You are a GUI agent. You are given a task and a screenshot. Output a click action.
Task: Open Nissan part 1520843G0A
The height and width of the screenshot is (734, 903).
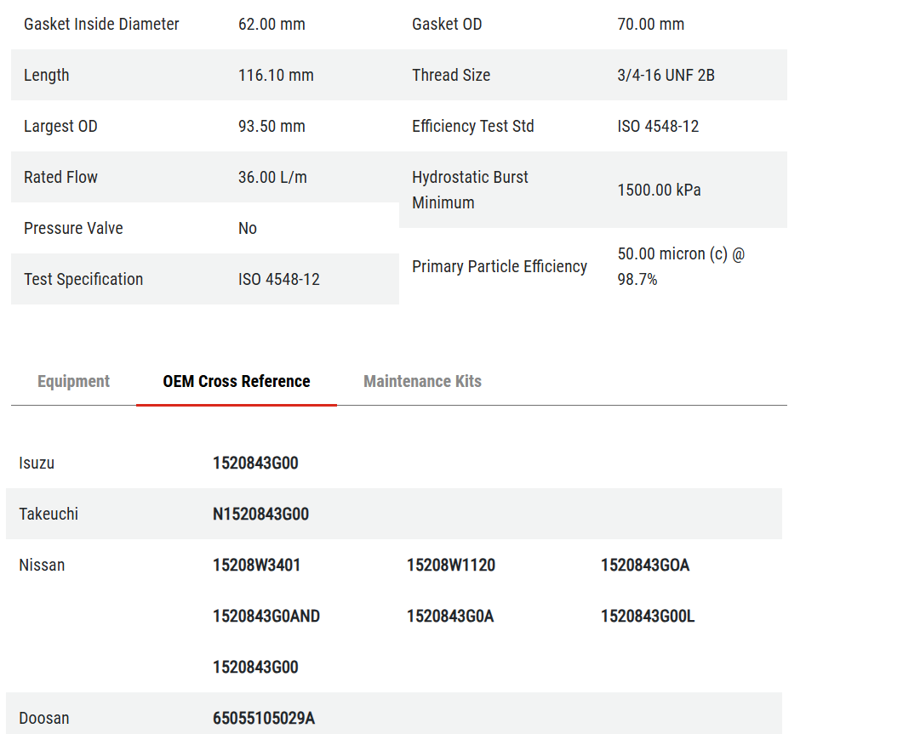tap(450, 616)
